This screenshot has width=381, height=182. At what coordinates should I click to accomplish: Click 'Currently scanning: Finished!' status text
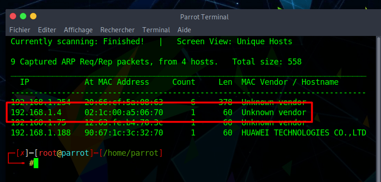(x=78, y=41)
